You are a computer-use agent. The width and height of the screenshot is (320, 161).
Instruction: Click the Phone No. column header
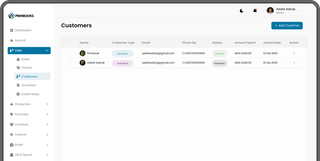(x=189, y=43)
